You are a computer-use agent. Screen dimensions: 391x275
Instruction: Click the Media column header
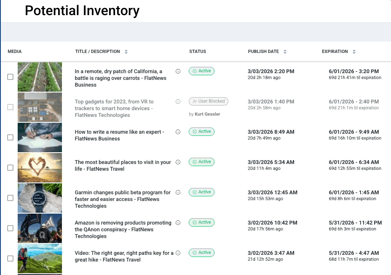pyautogui.click(x=15, y=52)
